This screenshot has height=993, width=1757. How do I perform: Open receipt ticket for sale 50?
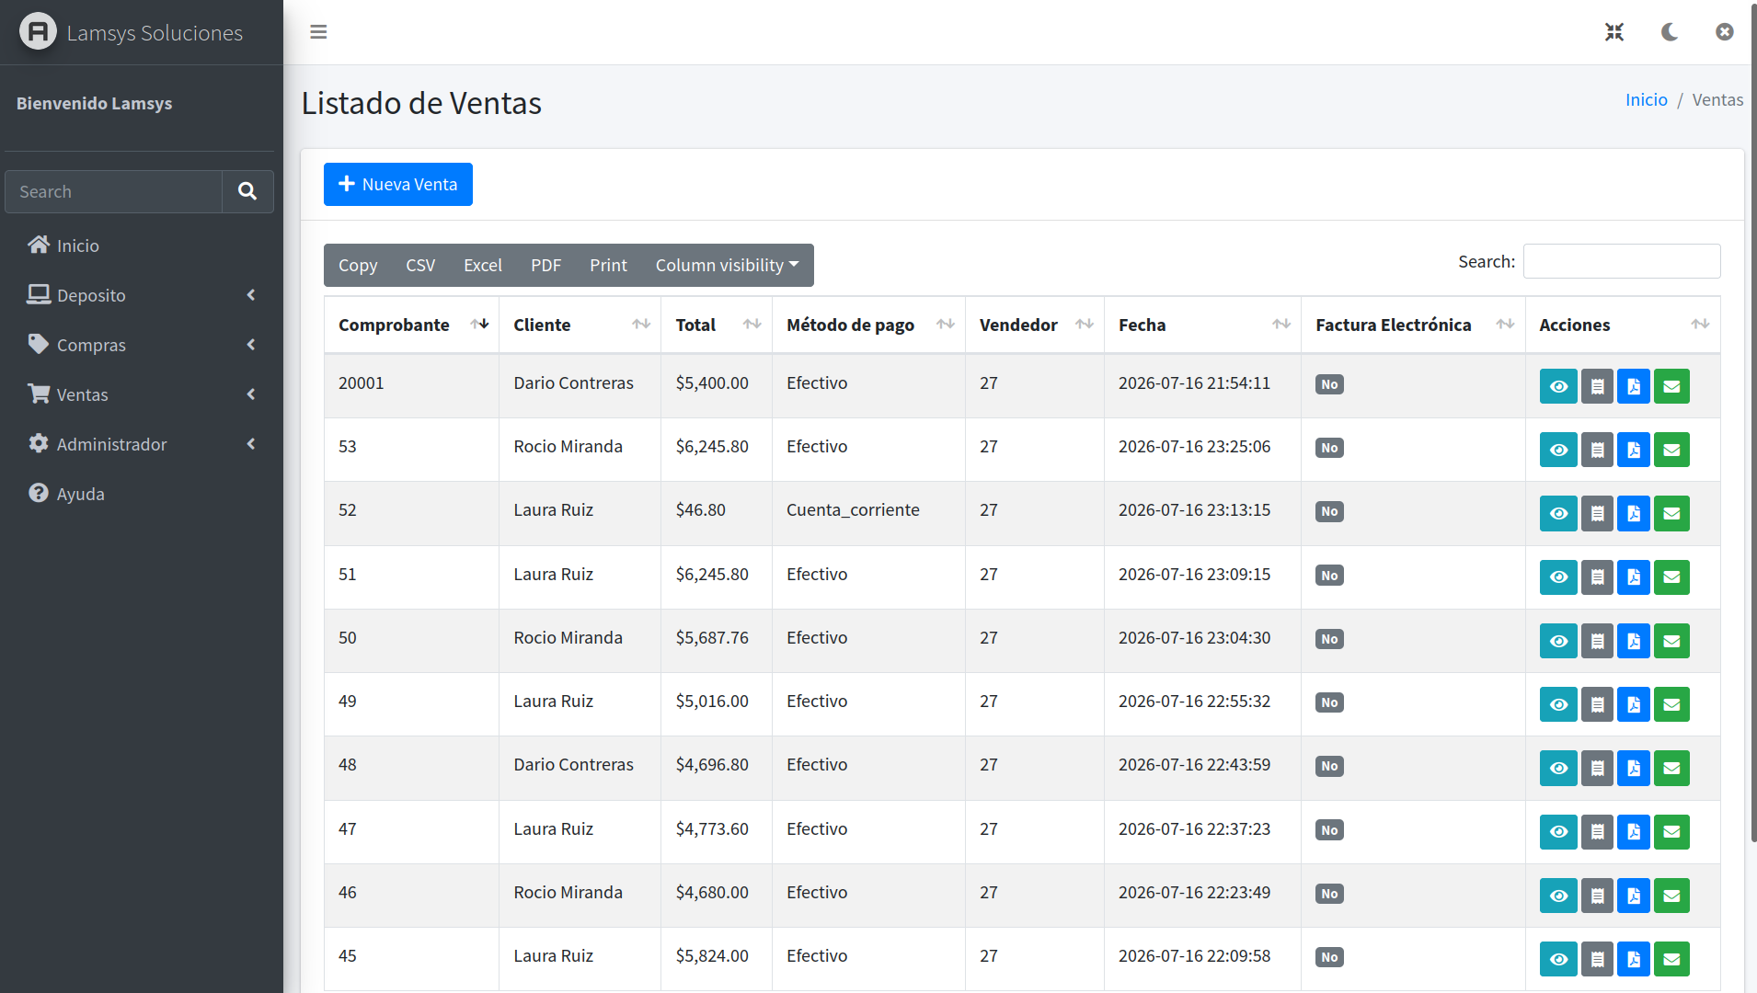pyautogui.click(x=1597, y=641)
